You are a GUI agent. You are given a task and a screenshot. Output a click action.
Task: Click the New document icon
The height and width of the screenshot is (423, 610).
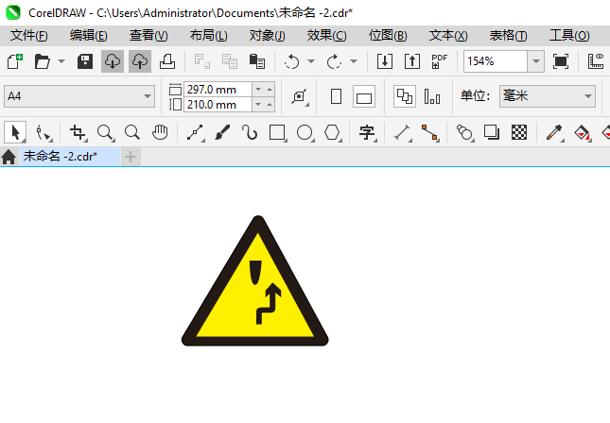coord(15,61)
